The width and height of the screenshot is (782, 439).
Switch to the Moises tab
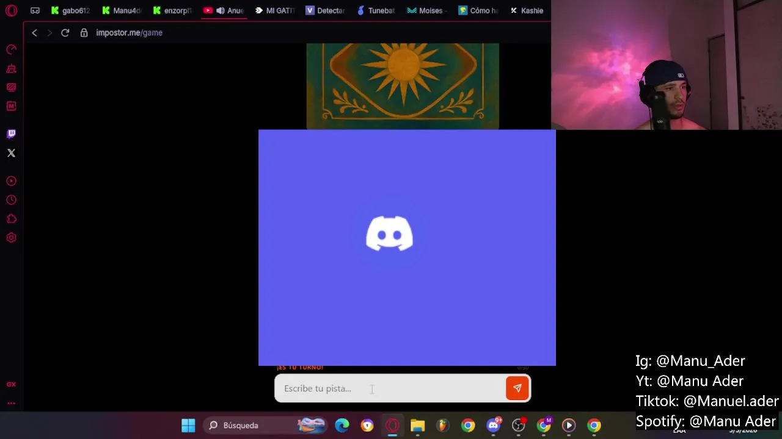(428, 10)
